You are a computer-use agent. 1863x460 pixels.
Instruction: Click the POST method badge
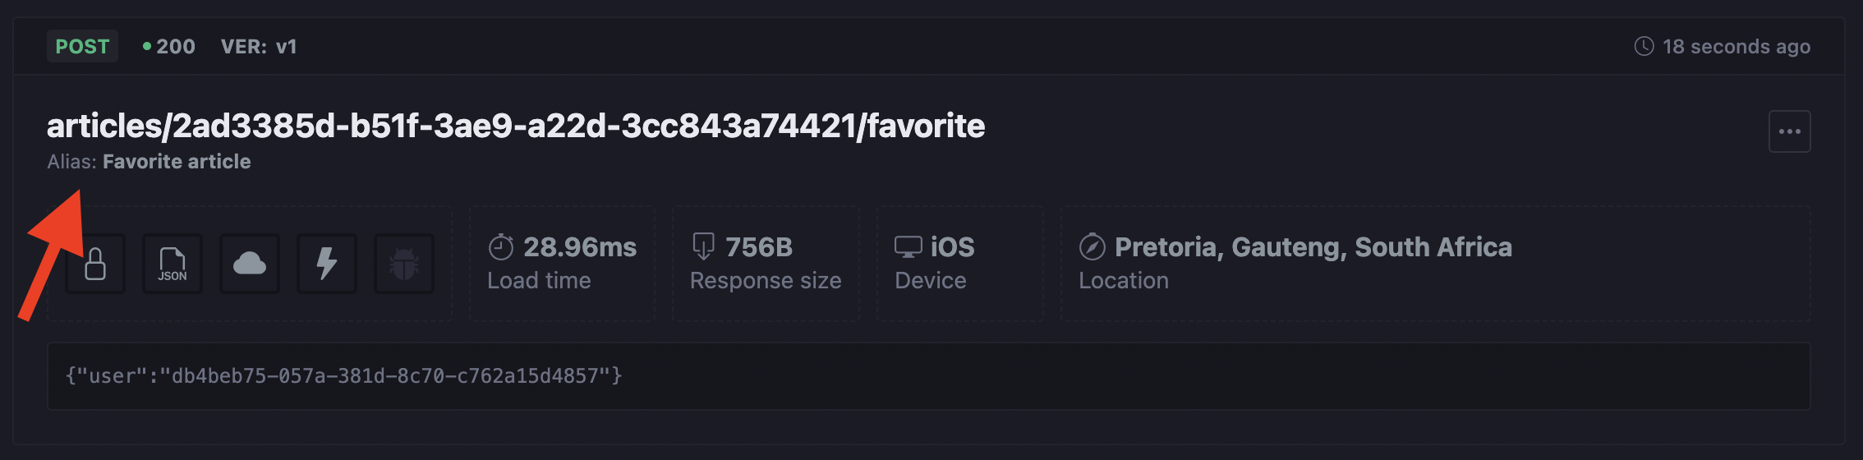[82, 46]
